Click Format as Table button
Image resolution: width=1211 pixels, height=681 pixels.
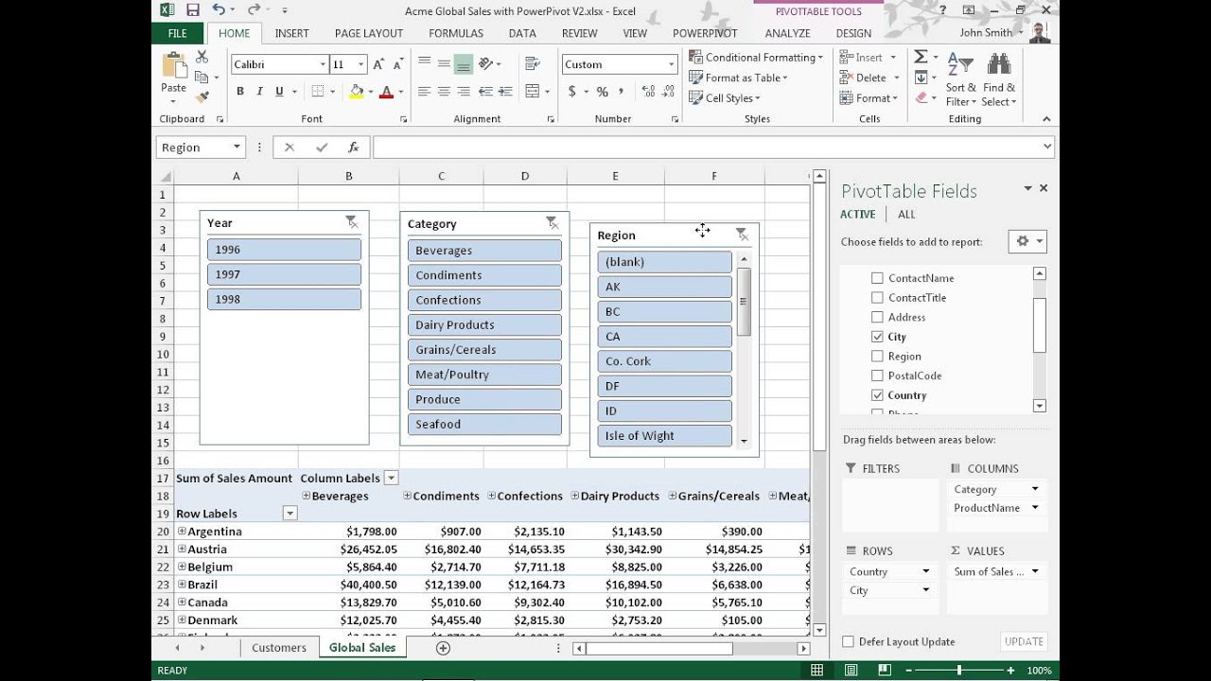tap(739, 78)
